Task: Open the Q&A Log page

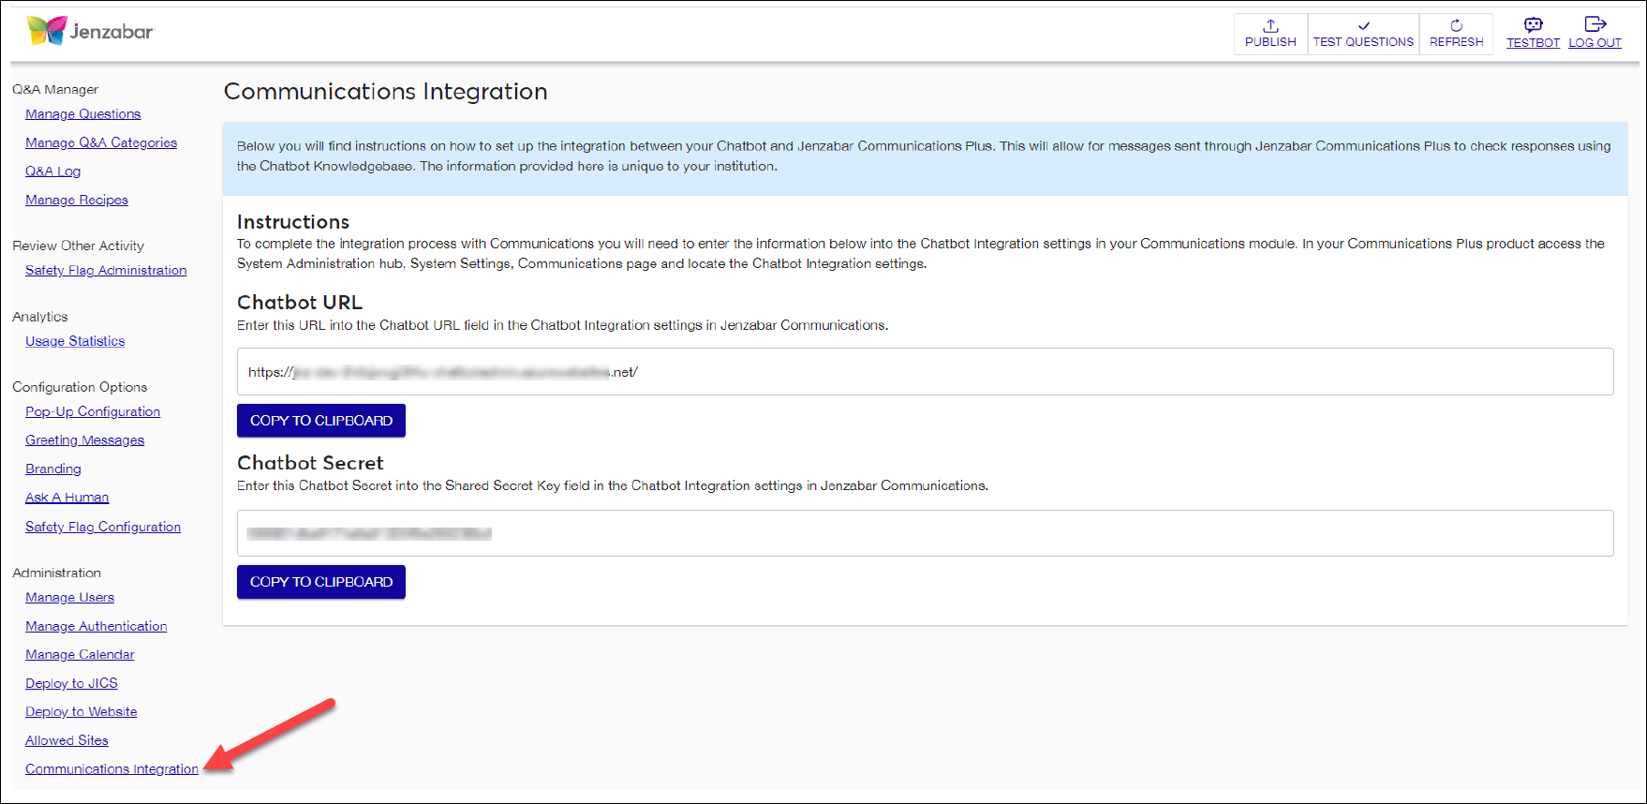Action: (53, 171)
